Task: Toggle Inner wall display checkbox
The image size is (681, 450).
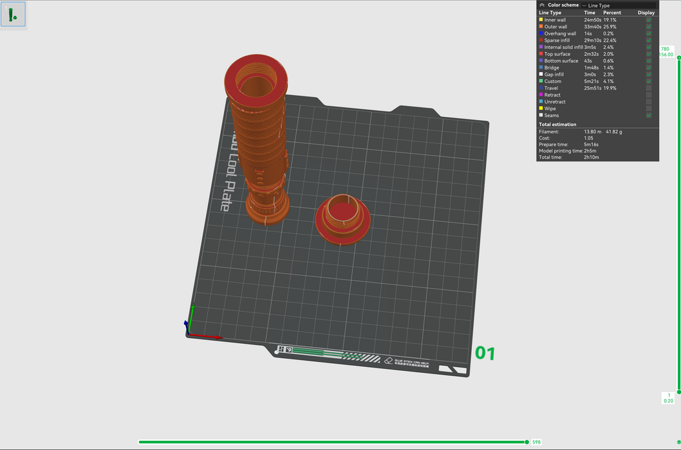Action: coord(648,20)
